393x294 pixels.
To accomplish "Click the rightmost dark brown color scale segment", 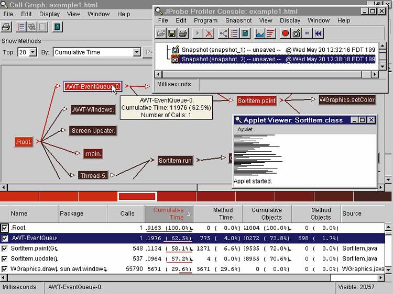I will [x=373, y=197].
